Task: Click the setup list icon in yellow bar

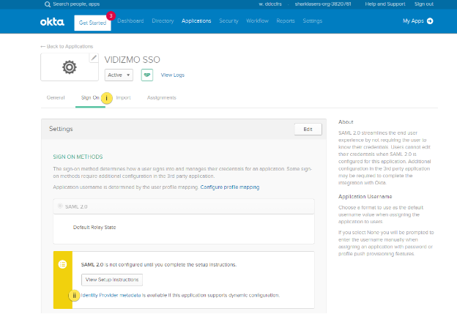Action: pyautogui.click(x=63, y=264)
